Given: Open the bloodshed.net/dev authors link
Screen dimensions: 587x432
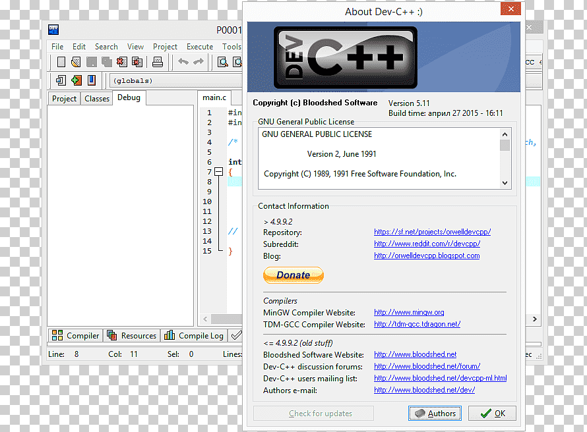Looking at the screenshot, I should [x=425, y=390].
